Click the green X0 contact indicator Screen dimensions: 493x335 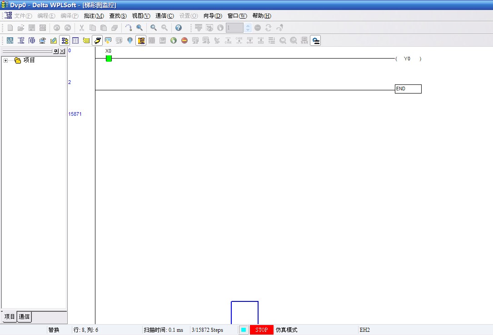click(x=109, y=59)
